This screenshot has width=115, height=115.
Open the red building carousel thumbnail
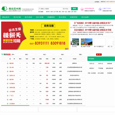point(87,42)
